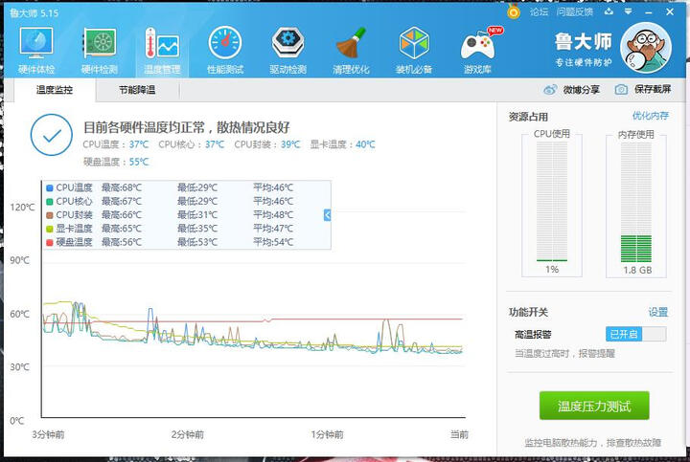Click the camera icon for saving screenshot
Screen dimensions: 690x462
point(621,90)
